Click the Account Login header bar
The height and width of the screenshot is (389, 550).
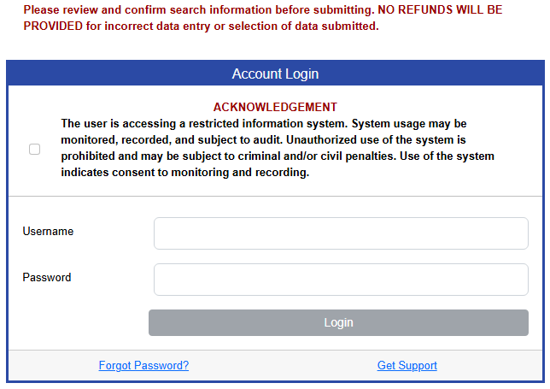(275, 74)
